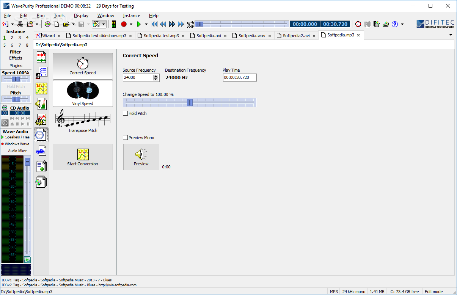Select the checklist wizard sidebar icon
The width and height of the screenshot is (457, 295).
[41, 73]
